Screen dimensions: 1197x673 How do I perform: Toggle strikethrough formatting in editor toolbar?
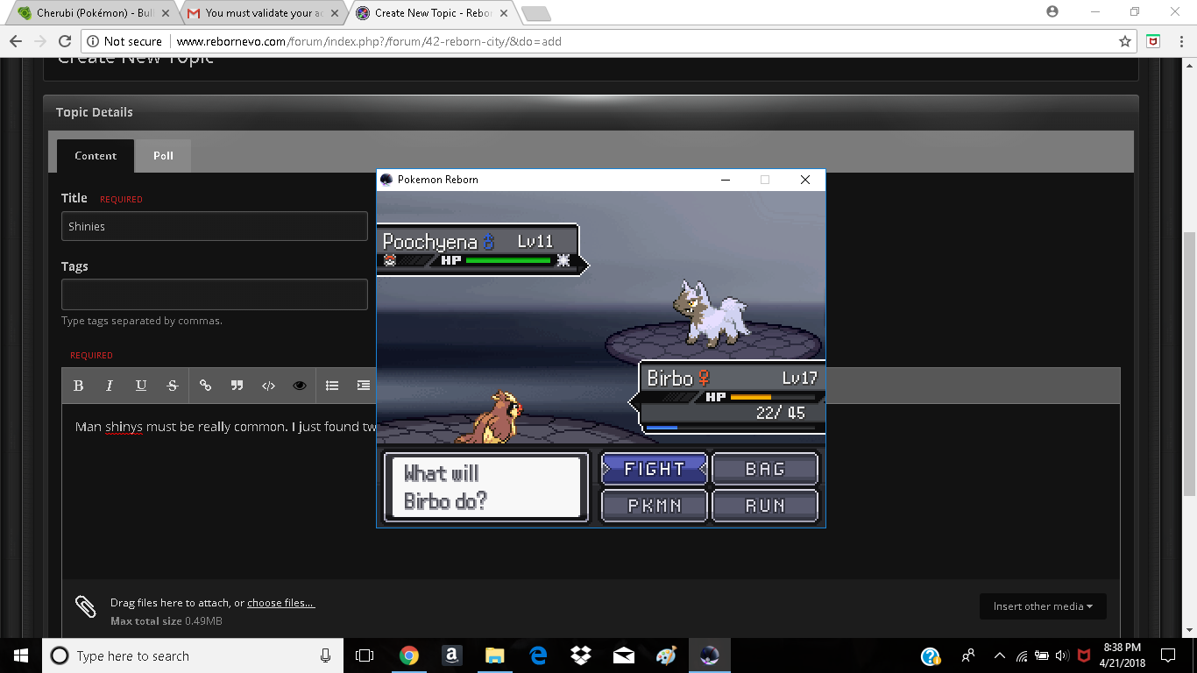[x=173, y=386]
